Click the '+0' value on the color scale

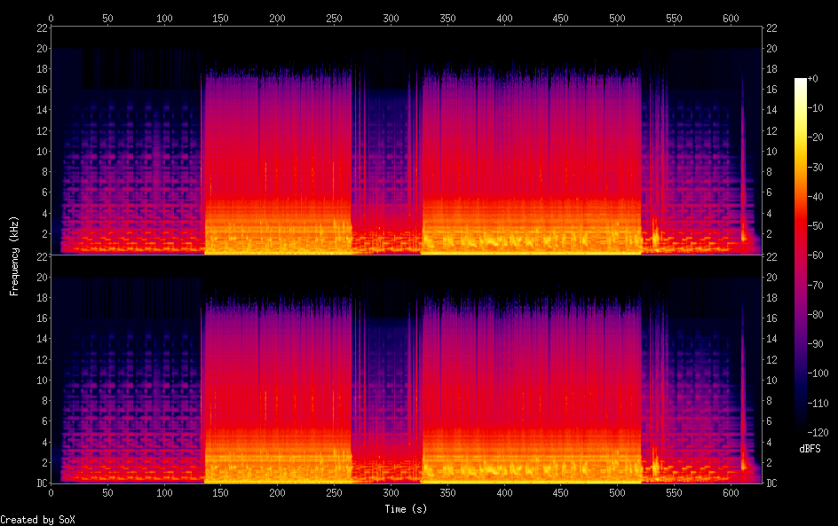point(812,78)
